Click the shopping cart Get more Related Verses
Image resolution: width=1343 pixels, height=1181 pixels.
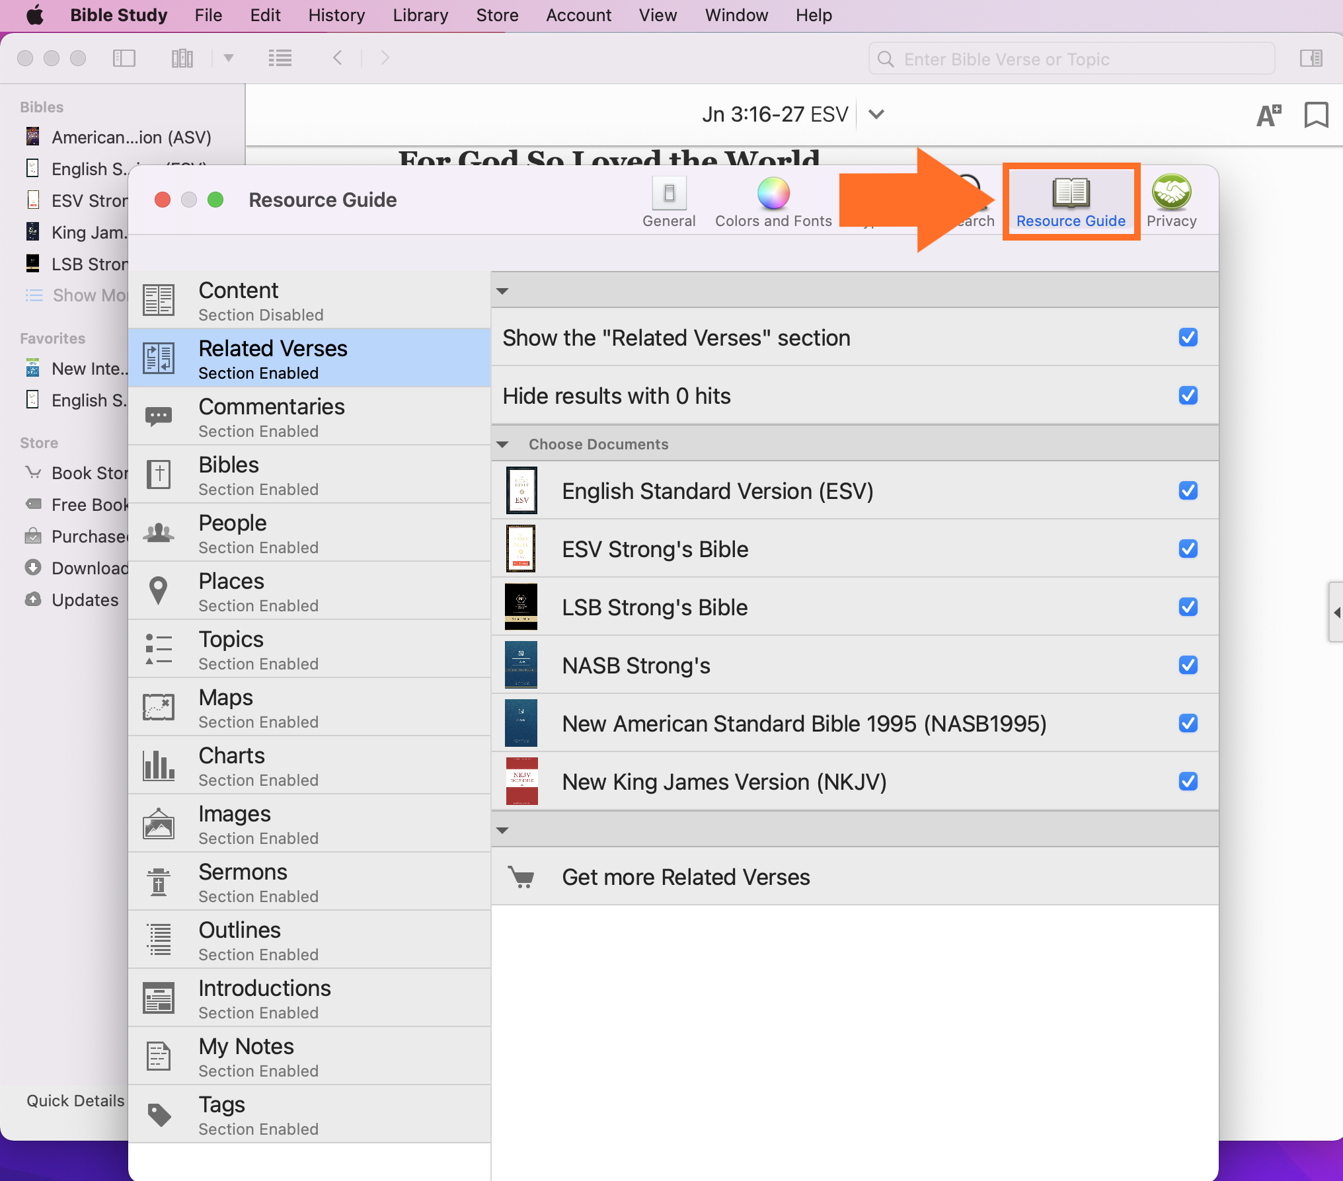(522, 877)
